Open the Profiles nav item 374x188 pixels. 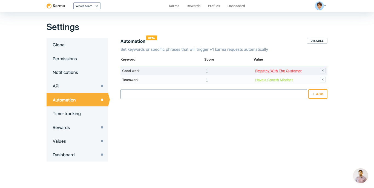coord(214,6)
